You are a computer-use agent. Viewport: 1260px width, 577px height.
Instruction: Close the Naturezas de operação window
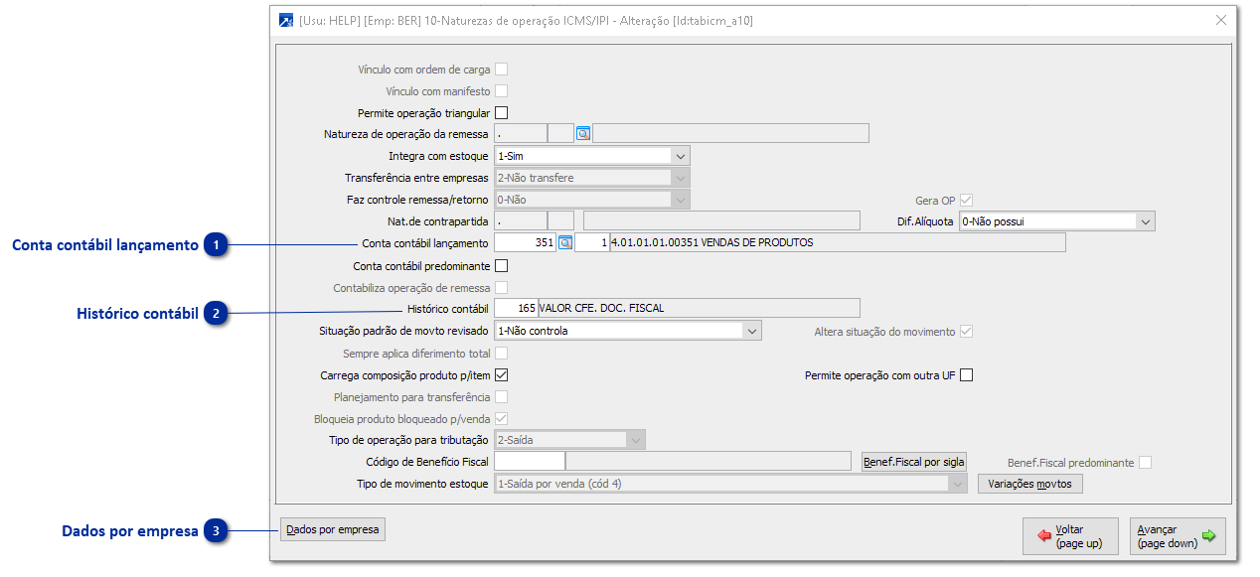(x=1221, y=20)
